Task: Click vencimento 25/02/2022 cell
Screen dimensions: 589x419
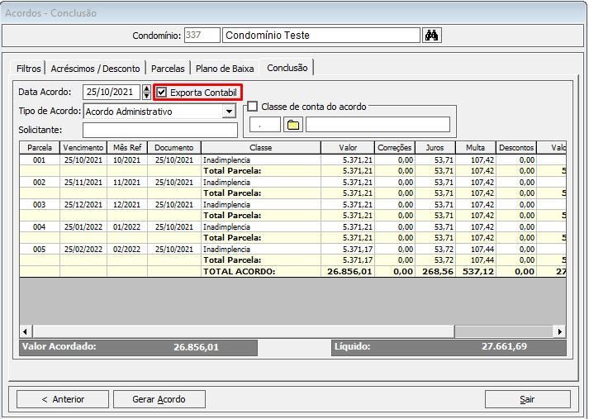Action: point(83,249)
